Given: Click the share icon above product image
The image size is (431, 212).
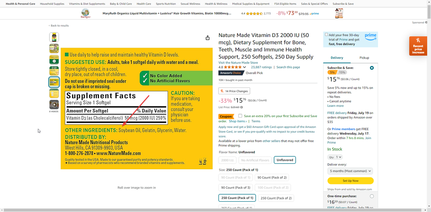Looking at the screenshot, I should (208, 37).
